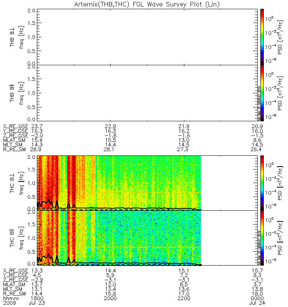This screenshot has height=307, width=288.
Task: Click the value '15.8' in the THC R_RE_SM row
Action: tap(111, 294)
